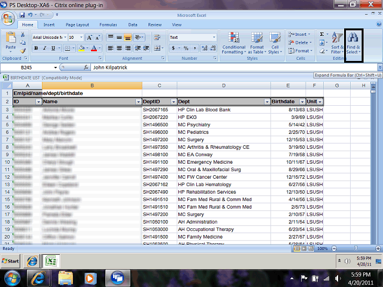Screen dimensions: 383x287
Task: Click the Sort & Filter icon
Action: point(337,42)
